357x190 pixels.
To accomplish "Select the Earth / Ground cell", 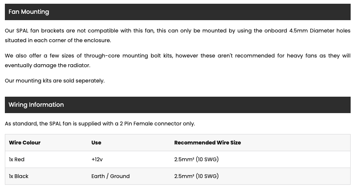I will [110, 176].
